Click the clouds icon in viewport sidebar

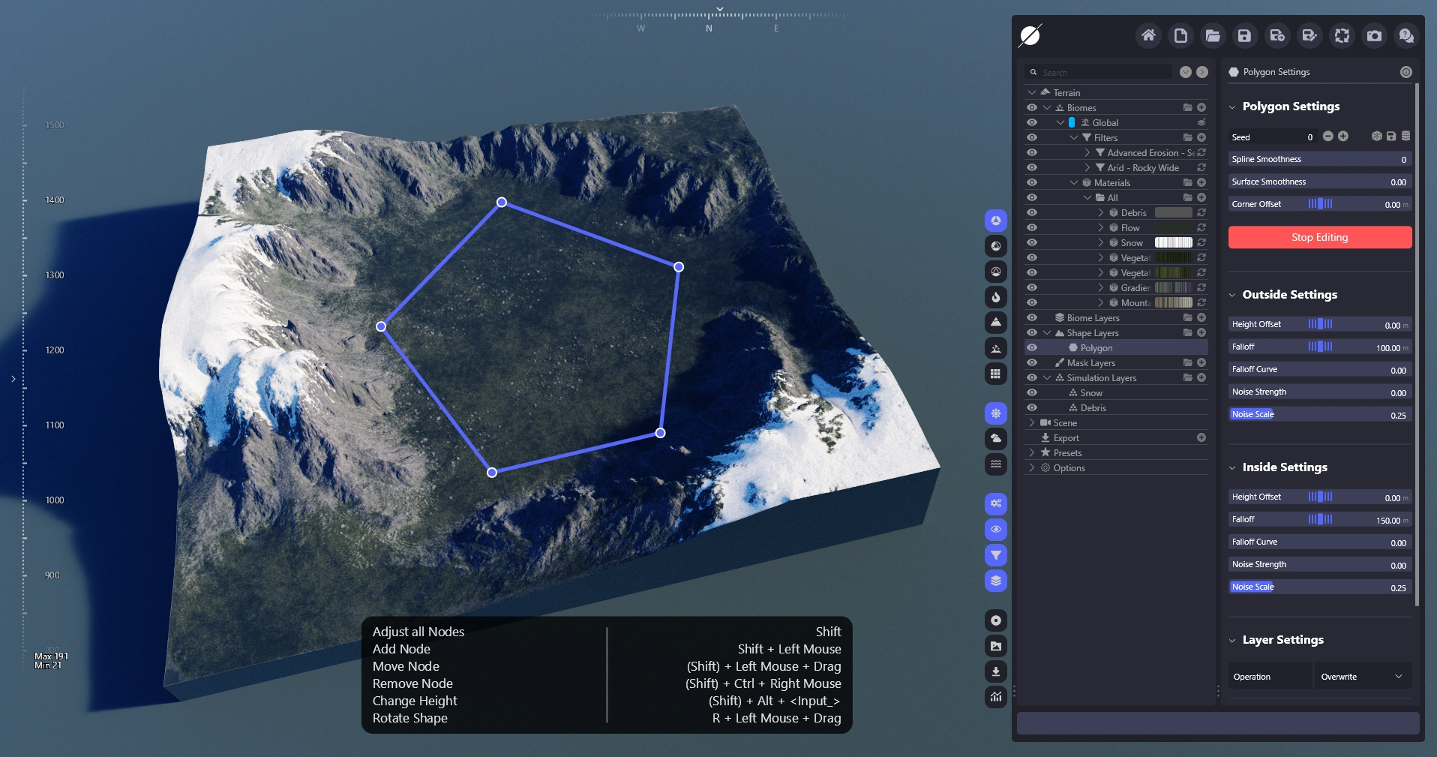tap(995, 438)
